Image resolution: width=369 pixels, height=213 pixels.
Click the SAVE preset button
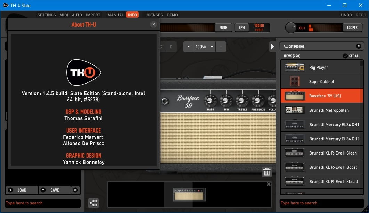(x=55, y=190)
